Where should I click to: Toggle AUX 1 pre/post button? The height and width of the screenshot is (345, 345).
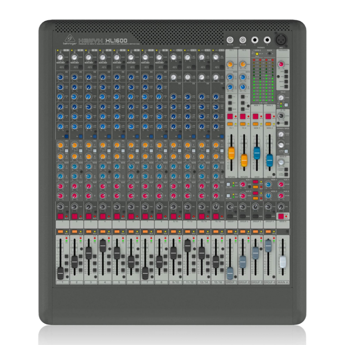click(228, 184)
